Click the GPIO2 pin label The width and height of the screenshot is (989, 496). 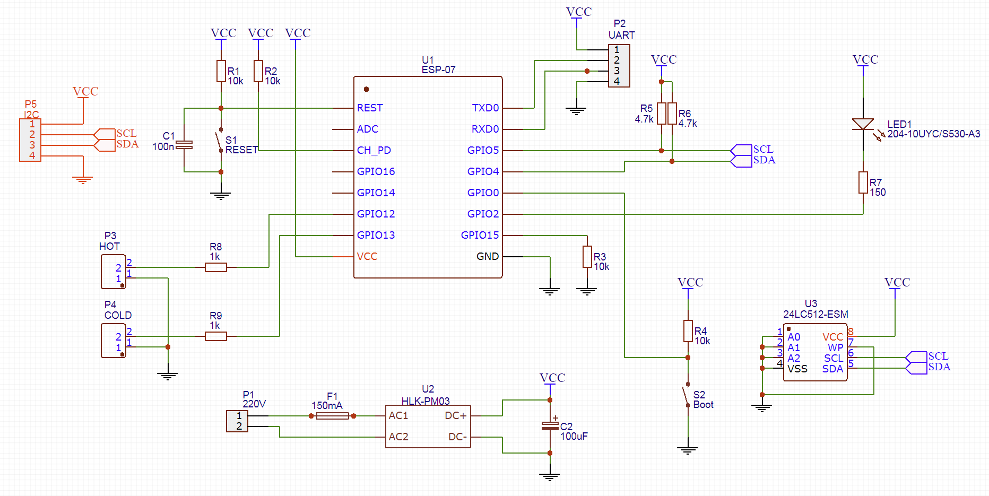tap(483, 214)
